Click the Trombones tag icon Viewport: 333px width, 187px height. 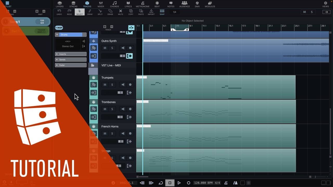(x=94, y=109)
